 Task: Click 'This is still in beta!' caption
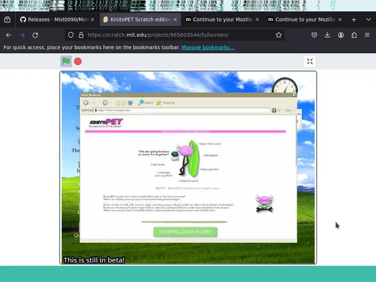(x=94, y=260)
